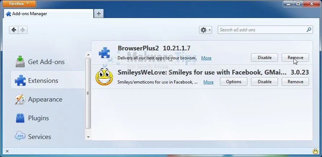Open the Services category

point(48,136)
